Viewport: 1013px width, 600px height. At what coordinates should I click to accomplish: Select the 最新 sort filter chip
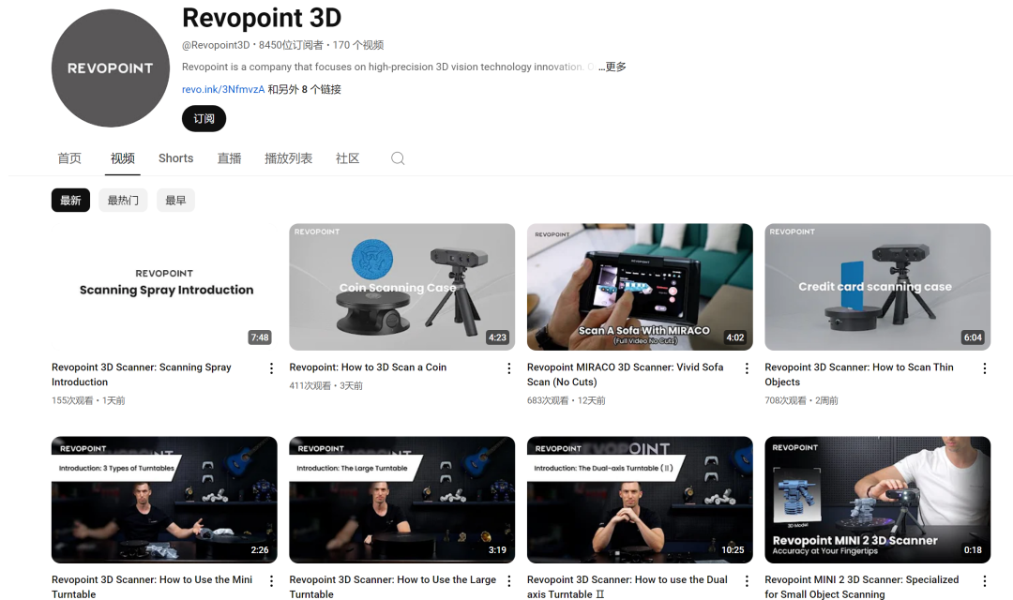[x=70, y=200]
